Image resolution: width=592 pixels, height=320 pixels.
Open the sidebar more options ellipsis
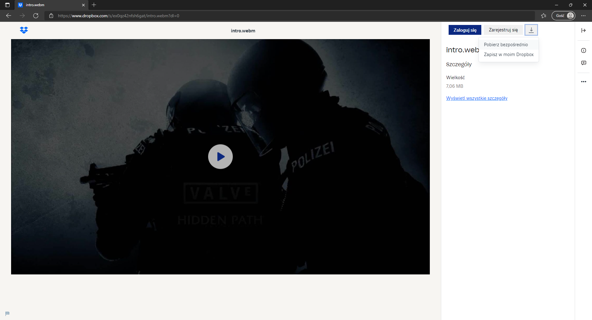coord(583,82)
